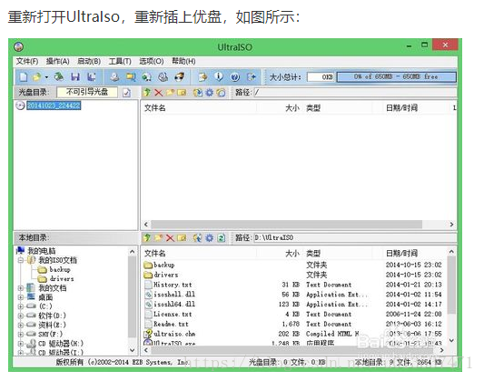Click the Up arrow in image pane toolbar
The height and width of the screenshot is (381, 484).
[147, 92]
